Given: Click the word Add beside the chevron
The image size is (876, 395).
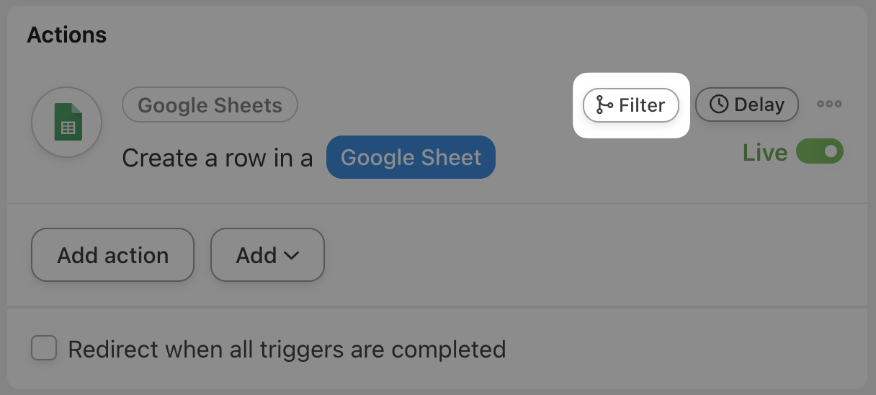Looking at the screenshot, I should pos(256,255).
